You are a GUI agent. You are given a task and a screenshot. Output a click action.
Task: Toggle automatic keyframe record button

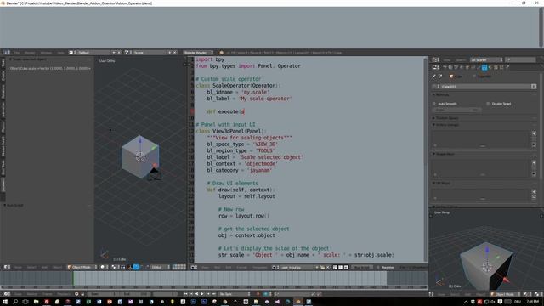pos(258,294)
